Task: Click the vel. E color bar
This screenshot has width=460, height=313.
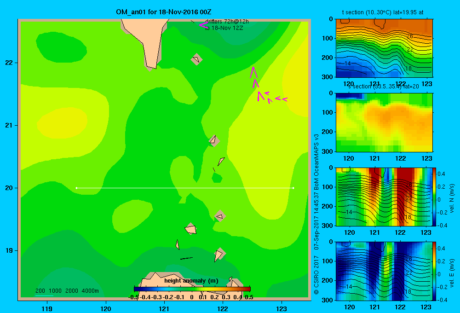Action: (x=434, y=271)
